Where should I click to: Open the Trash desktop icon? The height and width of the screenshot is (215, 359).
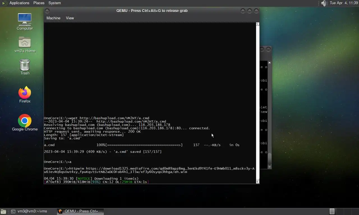tap(25, 64)
